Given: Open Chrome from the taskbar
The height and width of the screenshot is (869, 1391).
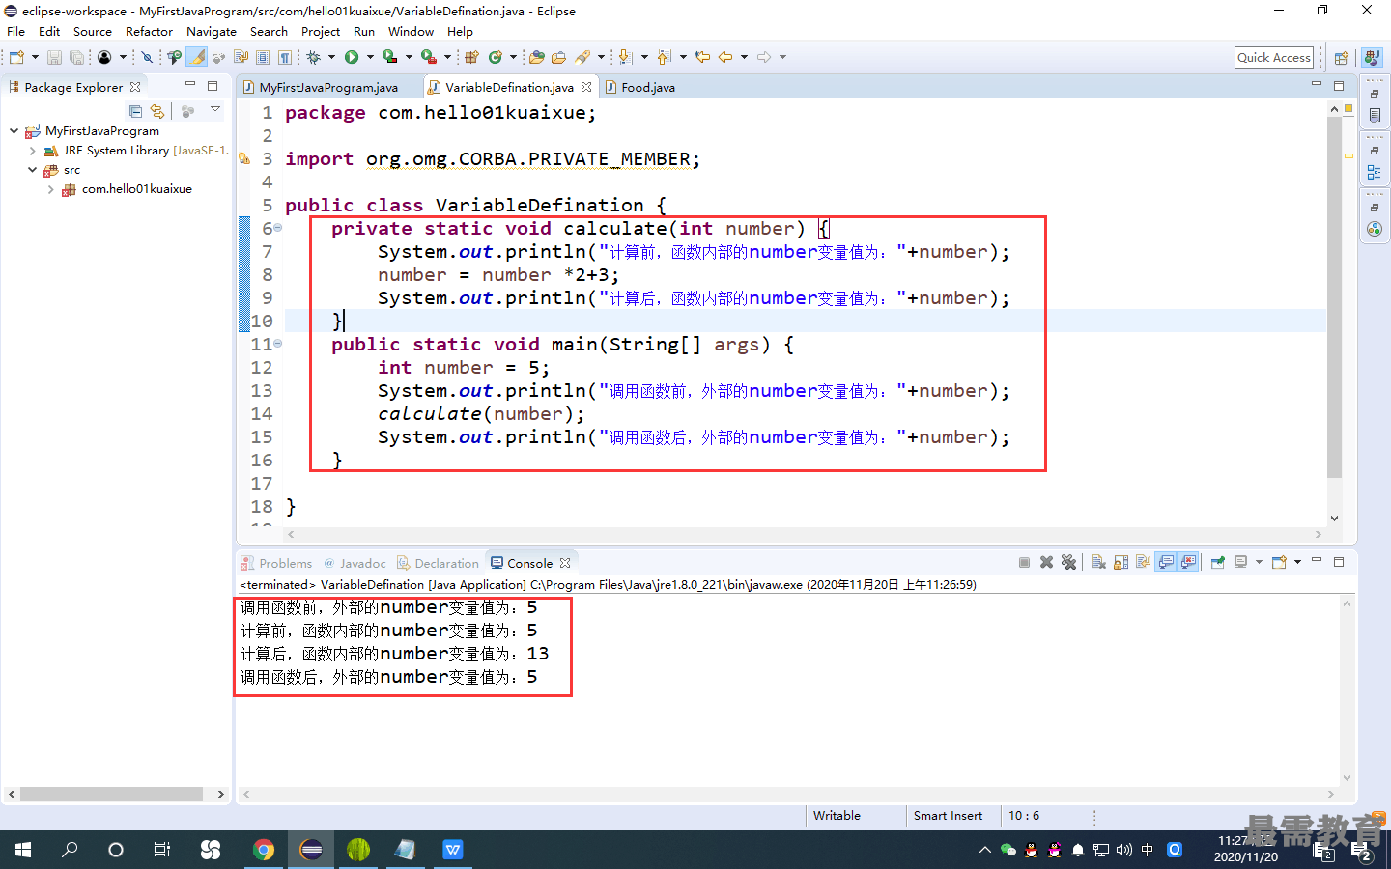Looking at the screenshot, I should (263, 850).
